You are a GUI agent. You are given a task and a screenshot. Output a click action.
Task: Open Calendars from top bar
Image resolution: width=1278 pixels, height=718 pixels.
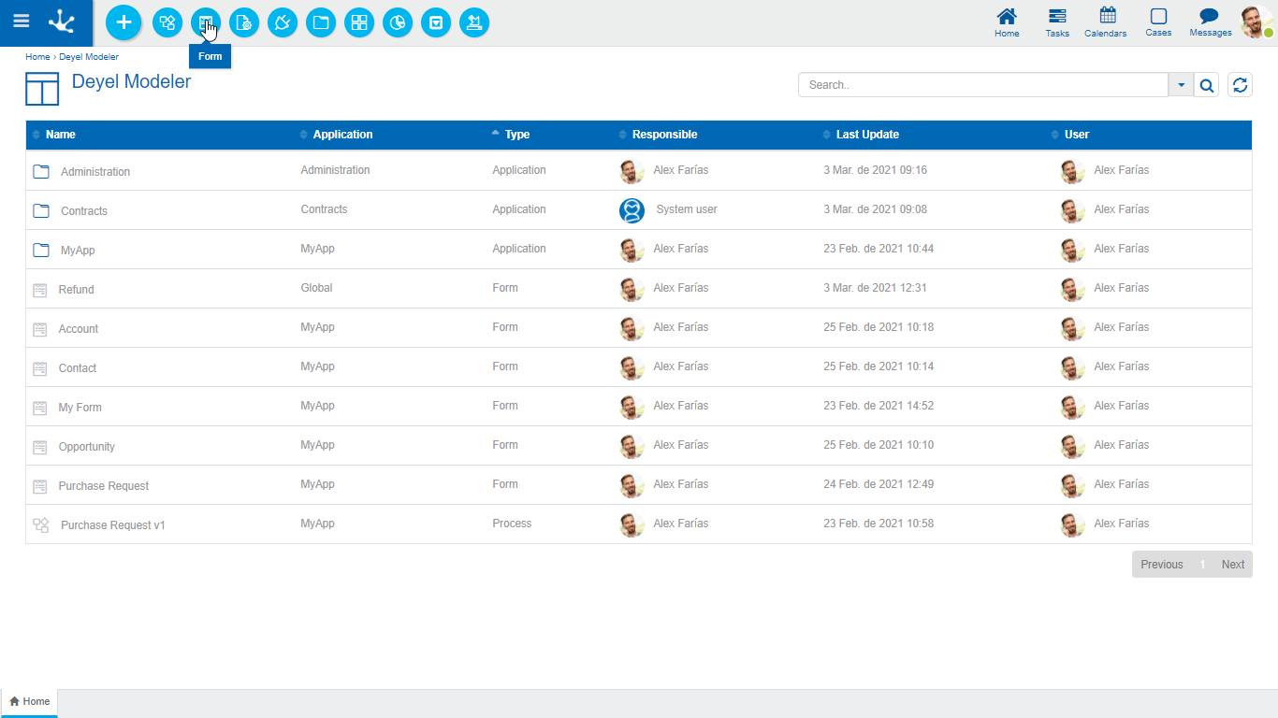[1106, 22]
